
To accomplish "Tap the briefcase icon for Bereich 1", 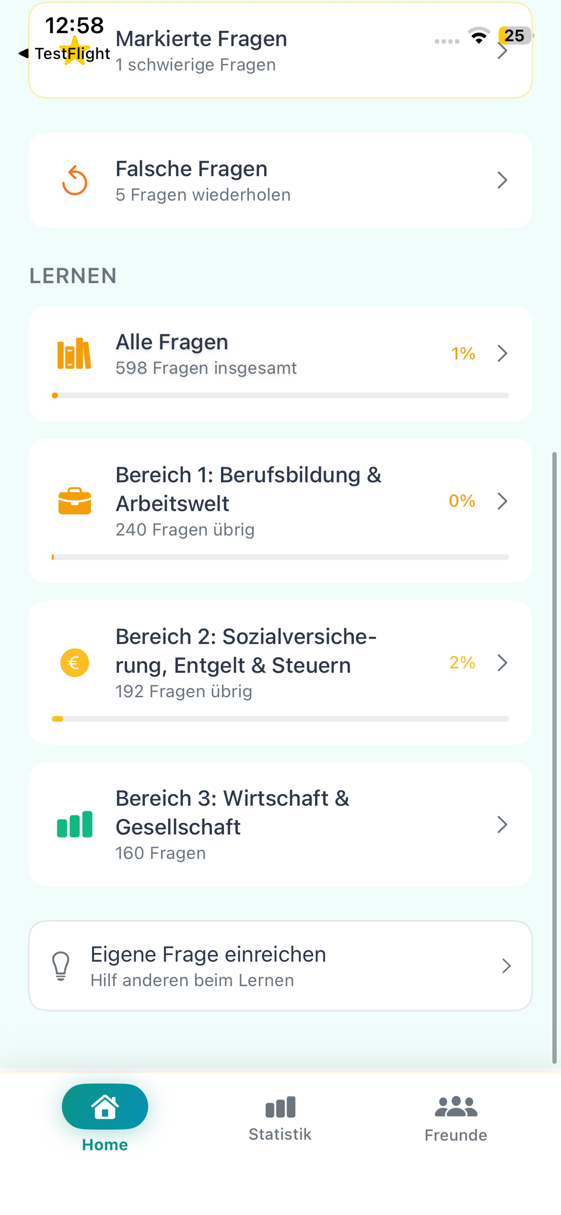I will 74,501.
